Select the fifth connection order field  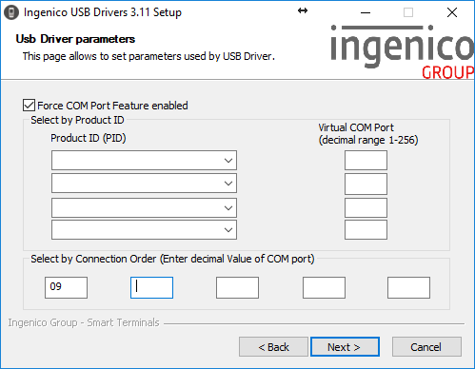(x=408, y=287)
